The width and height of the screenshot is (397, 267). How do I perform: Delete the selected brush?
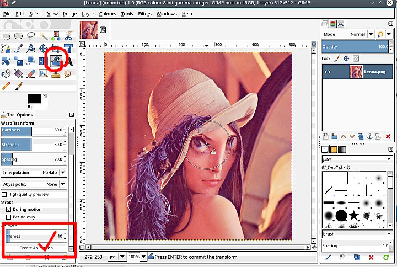(x=371, y=258)
